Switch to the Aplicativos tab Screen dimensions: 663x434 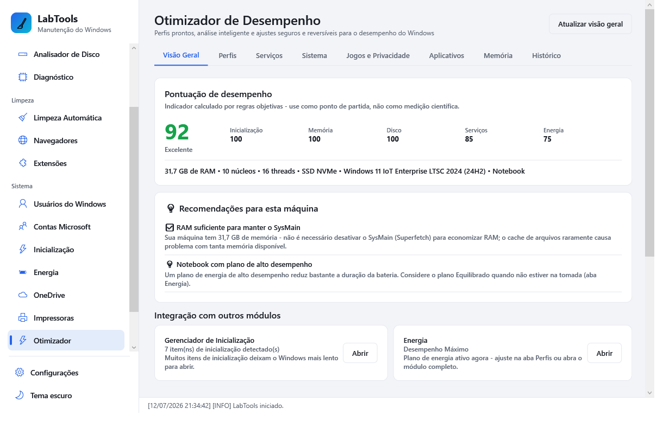pyautogui.click(x=447, y=55)
